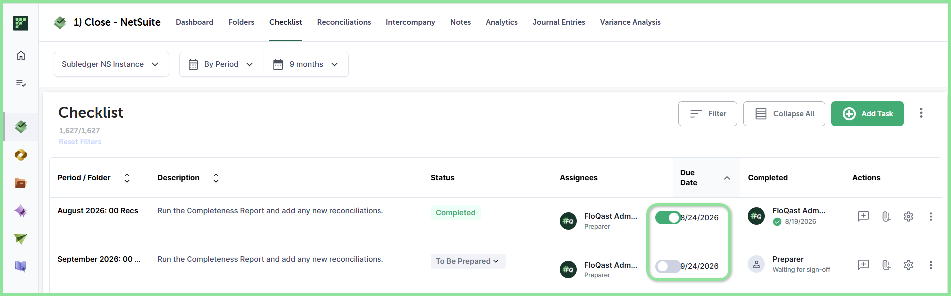Viewport: 951px width, 296px height.
Task: Click the September row task description text
Action: point(270,259)
